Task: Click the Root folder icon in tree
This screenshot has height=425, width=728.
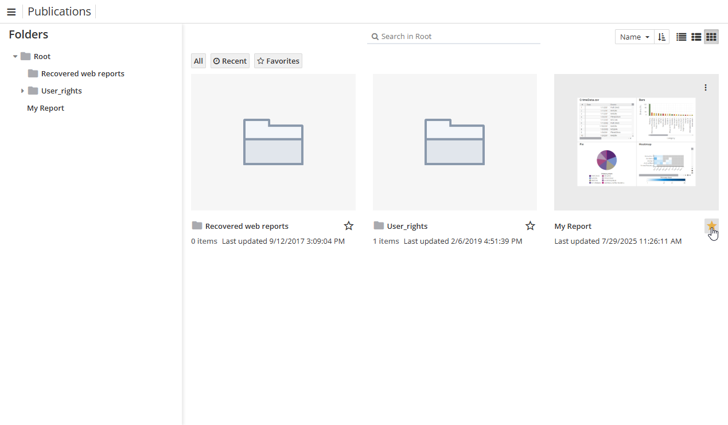Action: [x=25, y=56]
